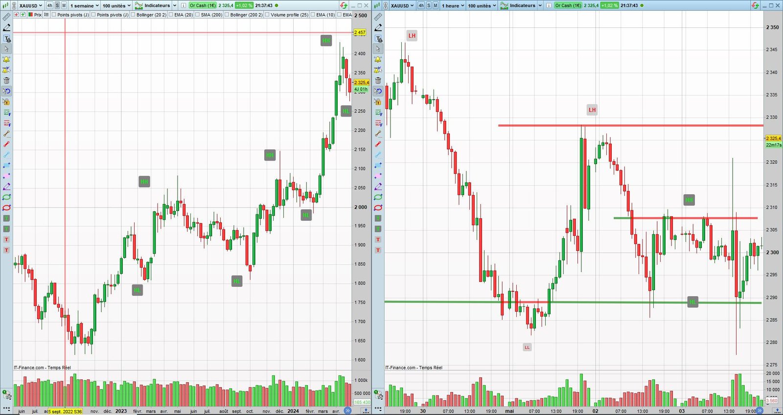Screen dimensions: 783x415
Task: Select the ruler tool in left chart
Action: click(6, 17)
